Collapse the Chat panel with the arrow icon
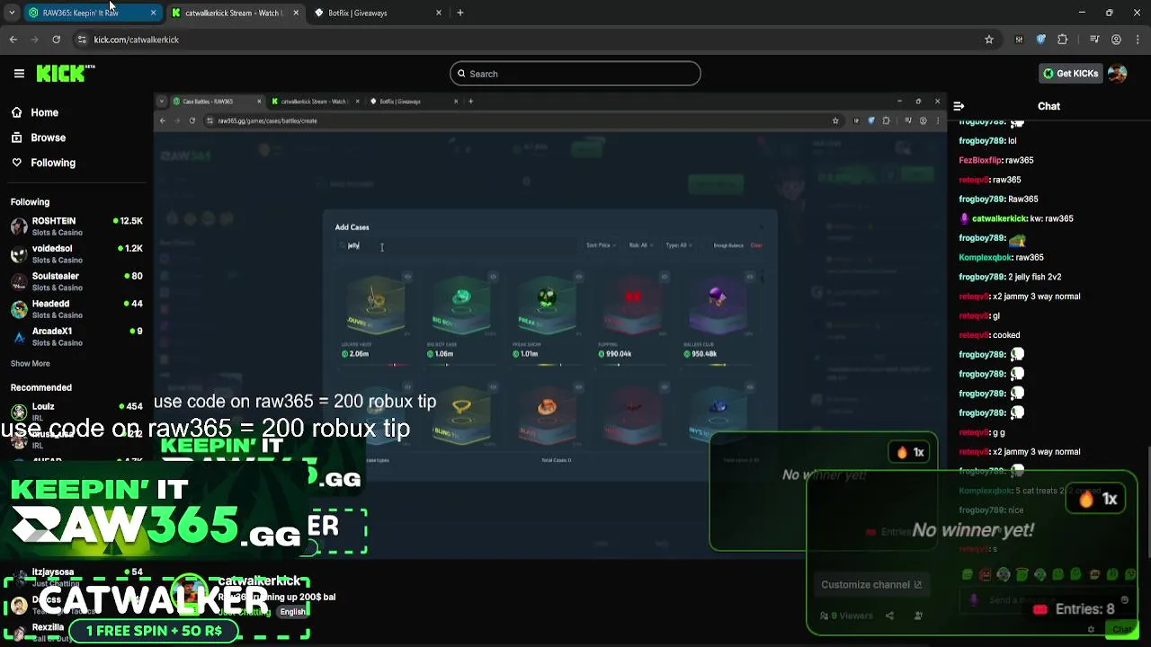This screenshot has height=647, width=1151. (959, 106)
